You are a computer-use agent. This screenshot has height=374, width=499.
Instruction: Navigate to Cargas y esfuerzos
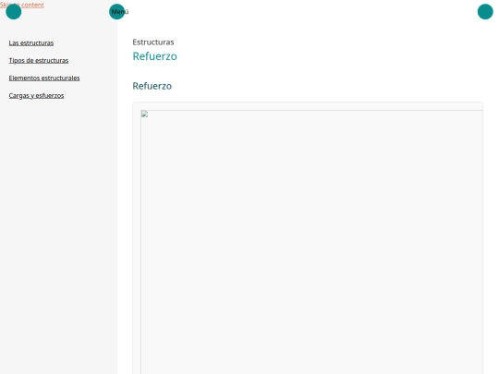pyautogui.click(x=36, y=95)
